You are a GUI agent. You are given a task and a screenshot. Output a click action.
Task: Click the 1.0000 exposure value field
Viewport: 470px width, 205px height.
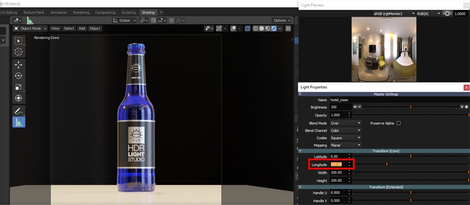tap(460, 14)
